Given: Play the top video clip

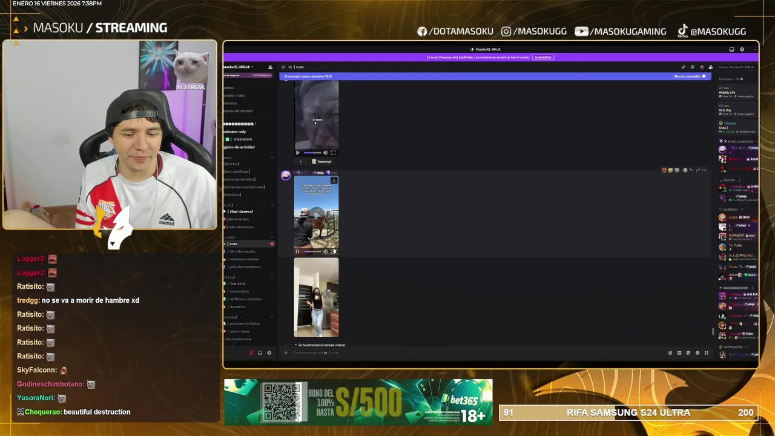Looking at the screenshot, I should (x=297, y=153).
